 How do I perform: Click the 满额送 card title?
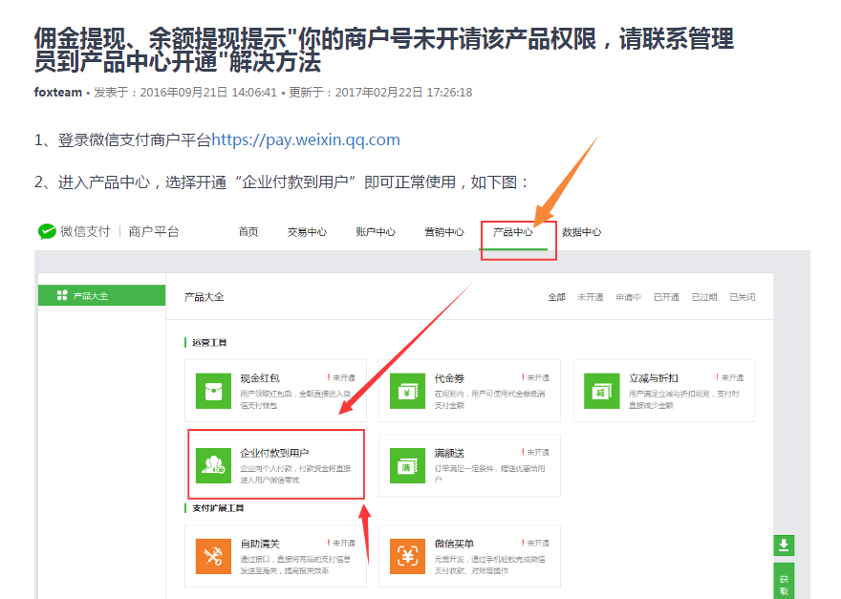[x=449, y=453]
